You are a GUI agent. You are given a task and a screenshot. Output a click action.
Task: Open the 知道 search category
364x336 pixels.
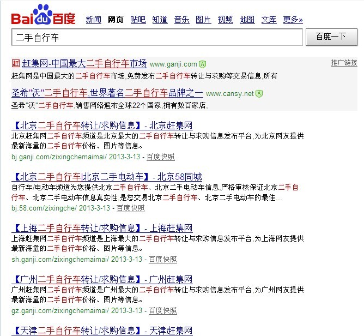point(160,20)
